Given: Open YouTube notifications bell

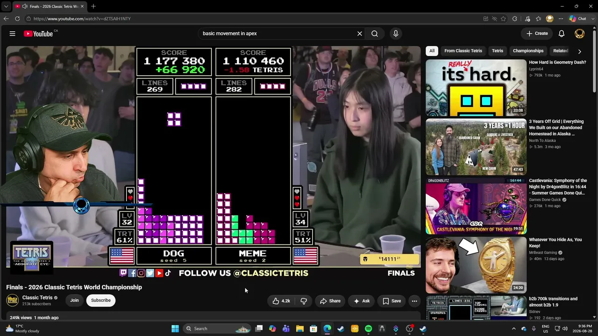Looking at the screenshot, I should coord(562,34).
